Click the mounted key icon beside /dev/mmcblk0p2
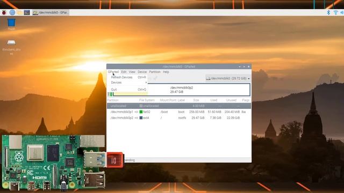 tap(136, 118)
